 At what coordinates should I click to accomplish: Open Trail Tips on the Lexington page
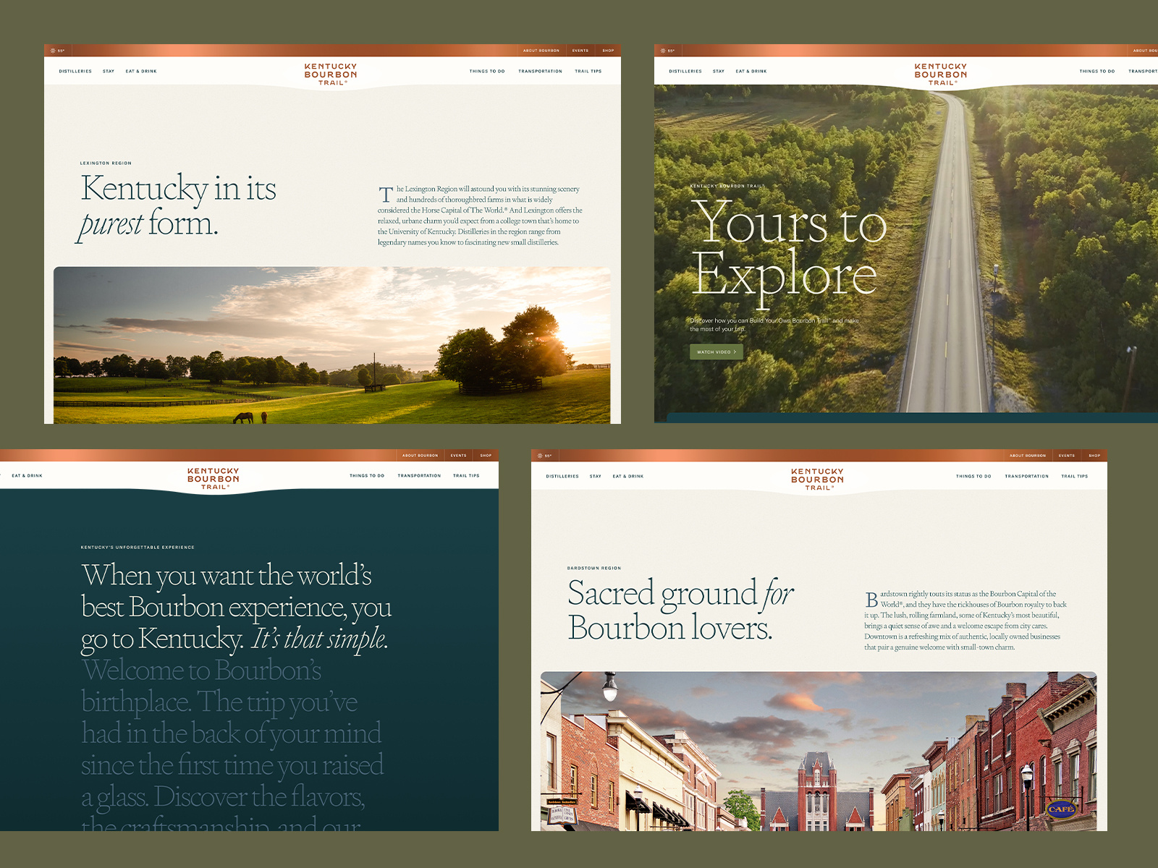point(588,72)
